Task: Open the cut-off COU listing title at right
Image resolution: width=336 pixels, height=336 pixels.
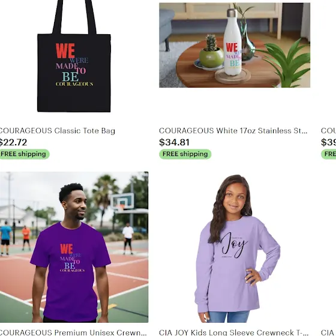Action: (328, 131)
